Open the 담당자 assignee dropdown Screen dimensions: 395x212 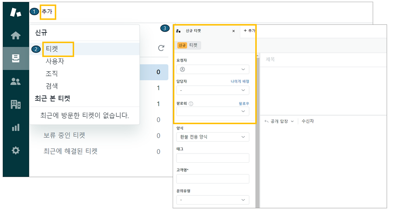[x=213, y=90]
